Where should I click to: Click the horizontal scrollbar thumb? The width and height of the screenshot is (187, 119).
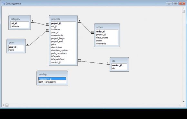coord(7,105)
